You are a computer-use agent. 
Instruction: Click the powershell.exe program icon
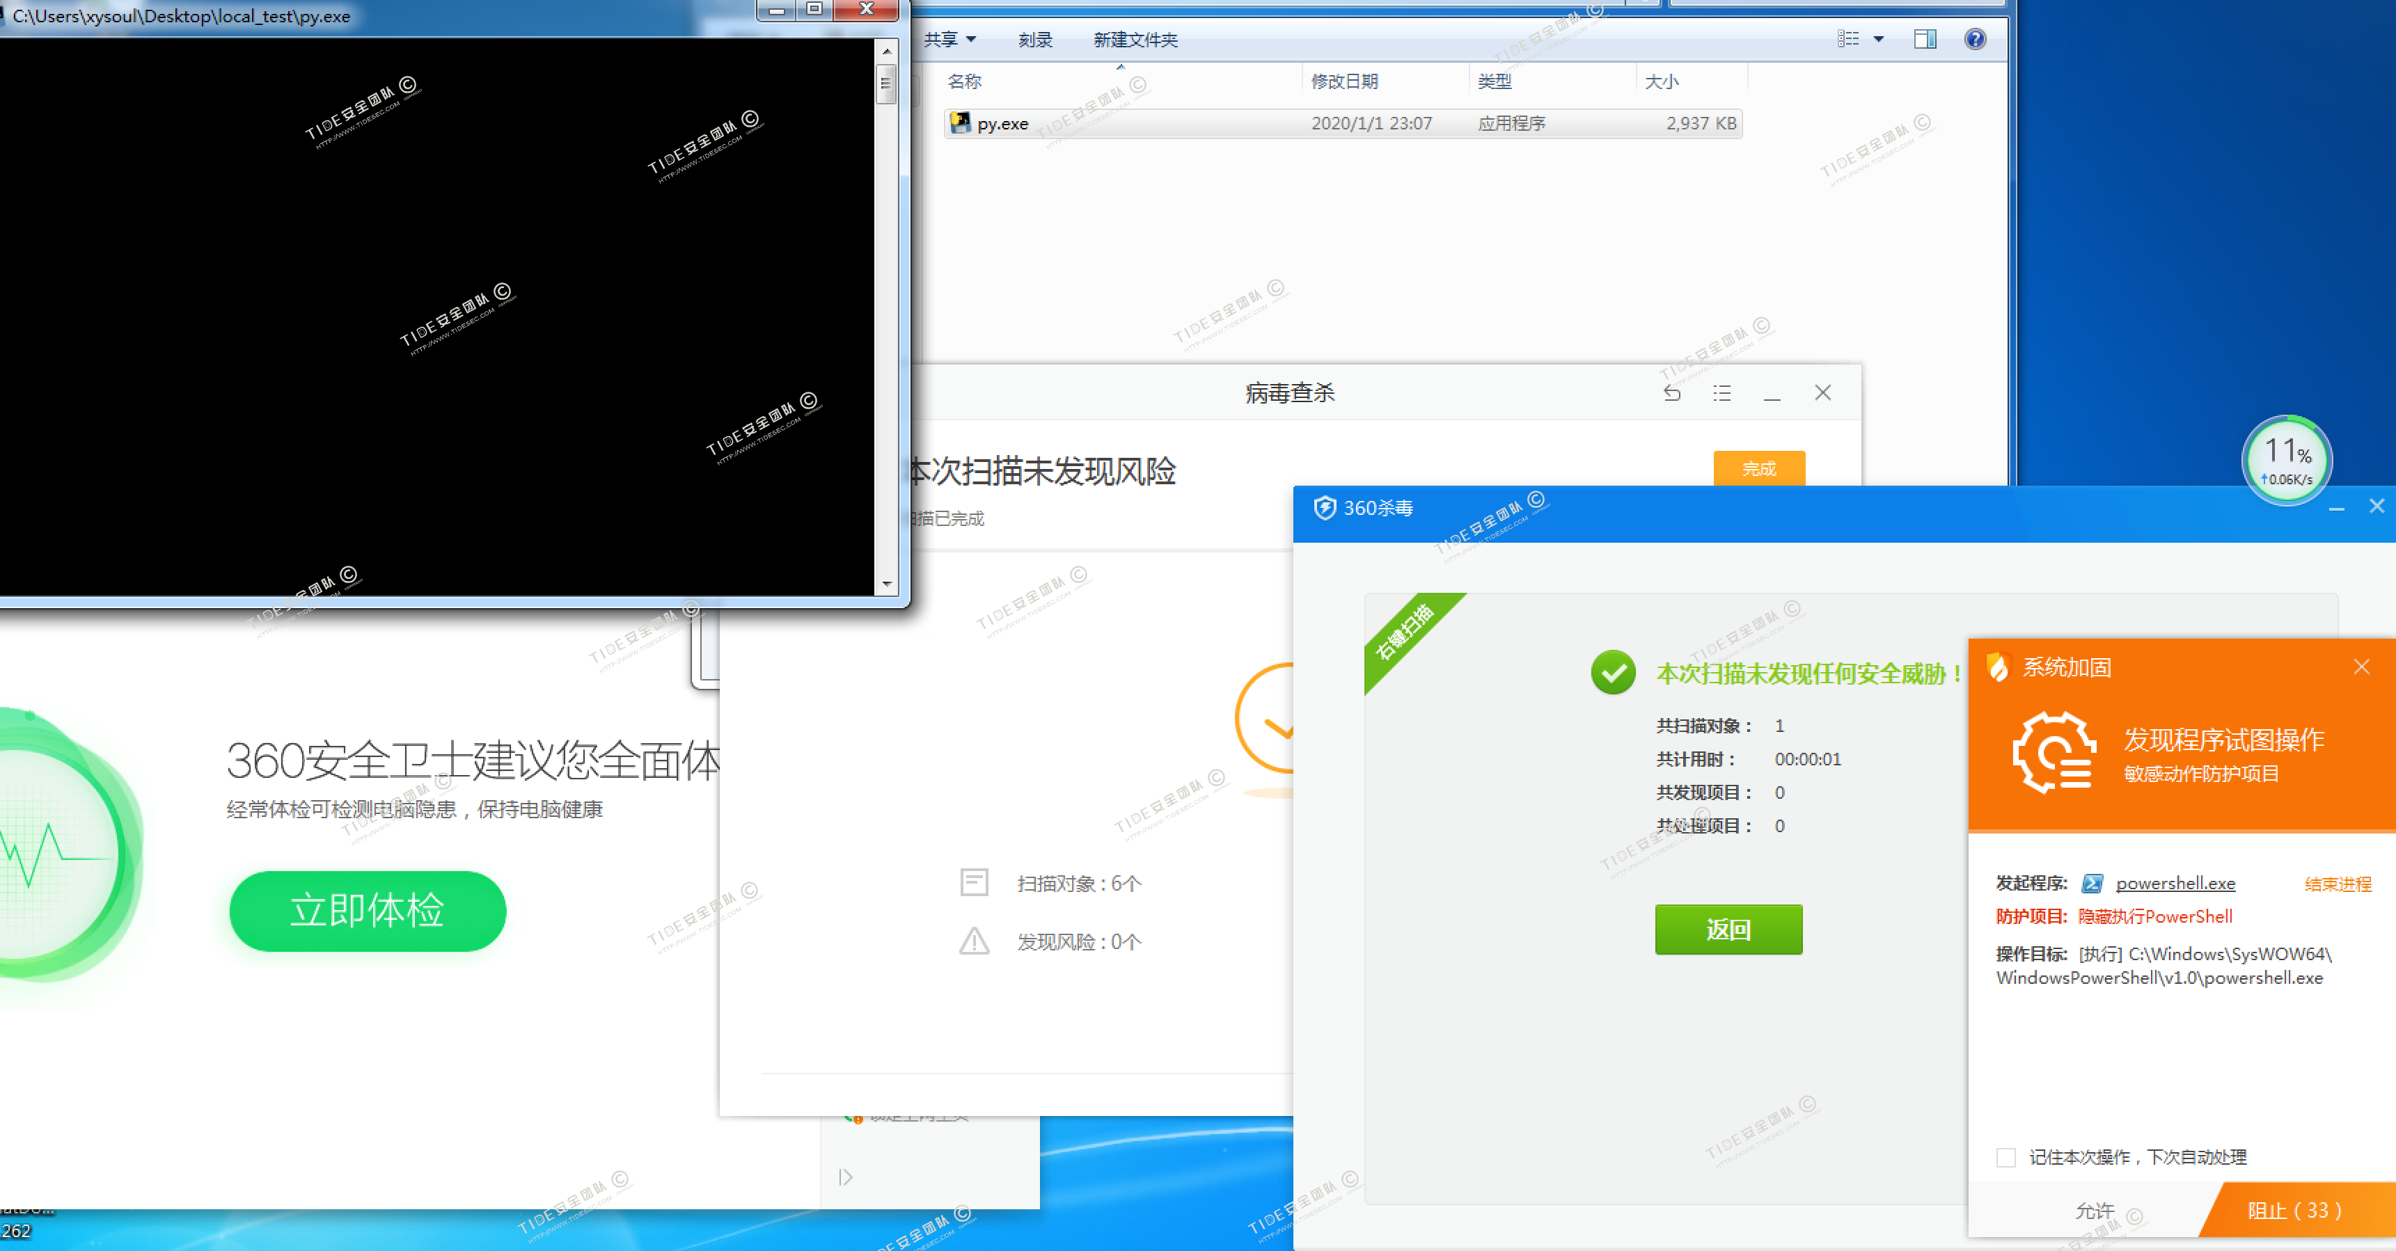click(x=2092, y=883)
